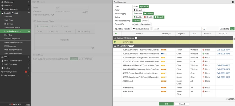The height and width of the screenshot is (106, 235).
Task: Toggle the Block malicious URLs switch
Action: 52,15
